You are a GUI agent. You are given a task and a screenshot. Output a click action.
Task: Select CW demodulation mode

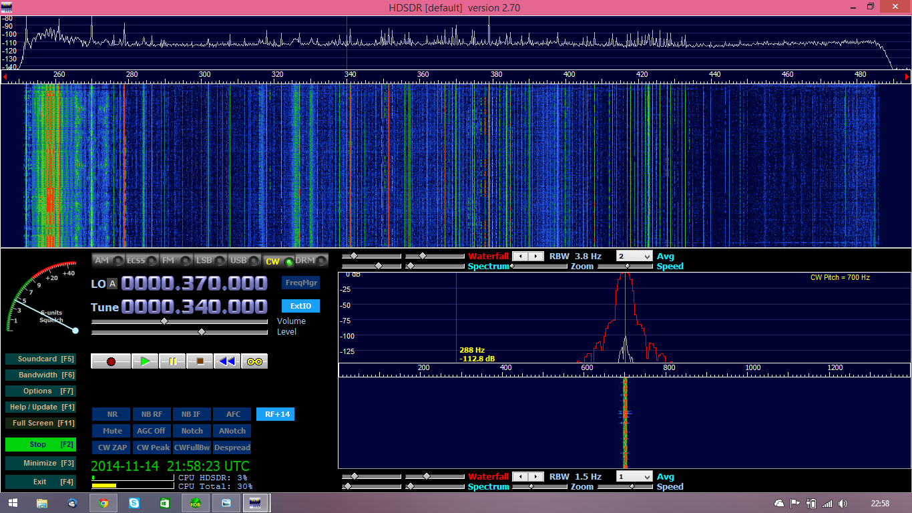[x=278, y=261]
